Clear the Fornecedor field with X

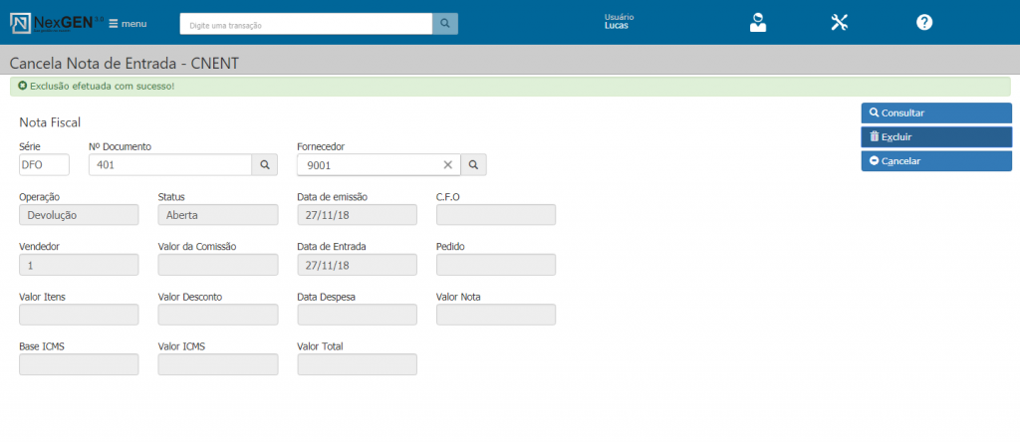(x=447, y=165)
